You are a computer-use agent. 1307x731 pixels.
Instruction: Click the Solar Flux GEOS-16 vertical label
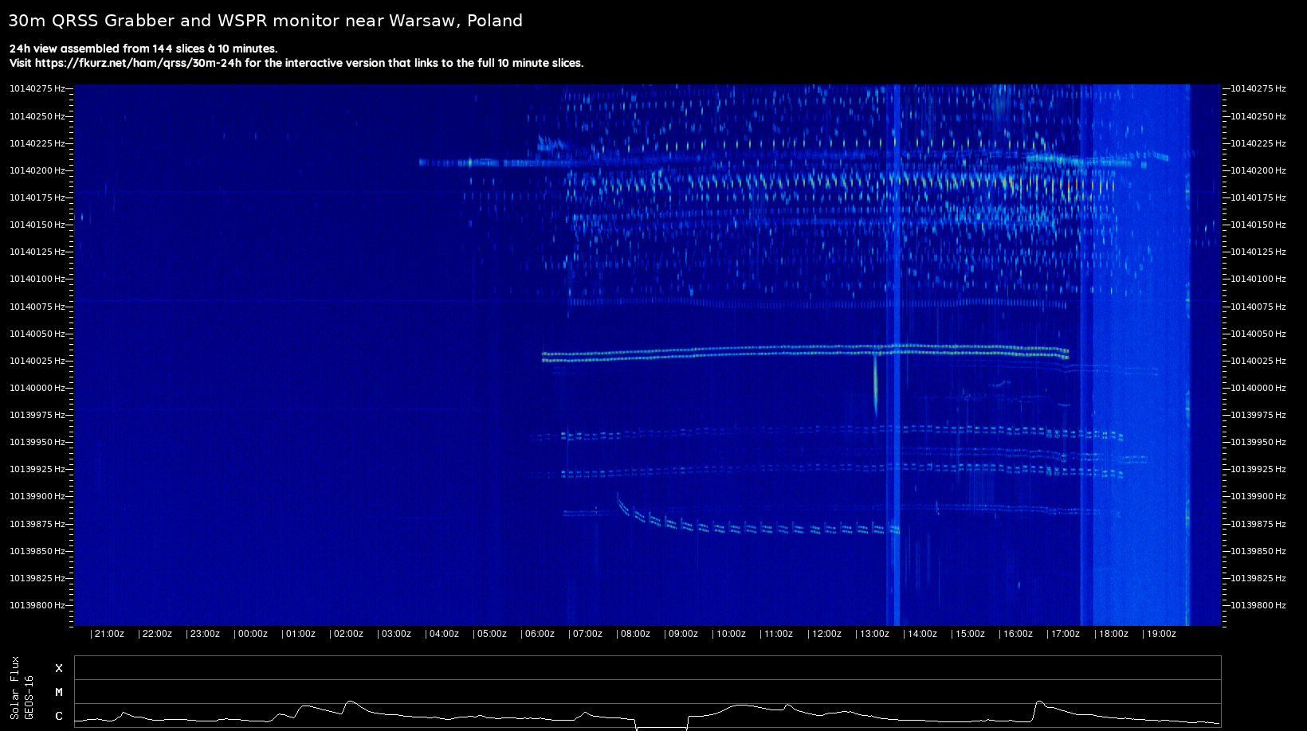click(x=22, y=689)
